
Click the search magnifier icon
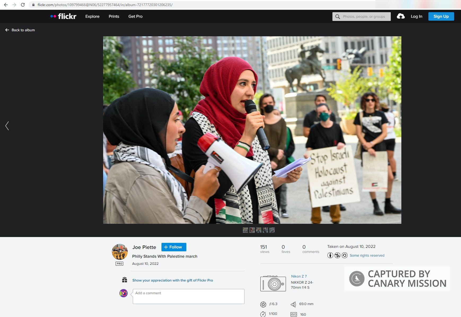coord(337,17)
